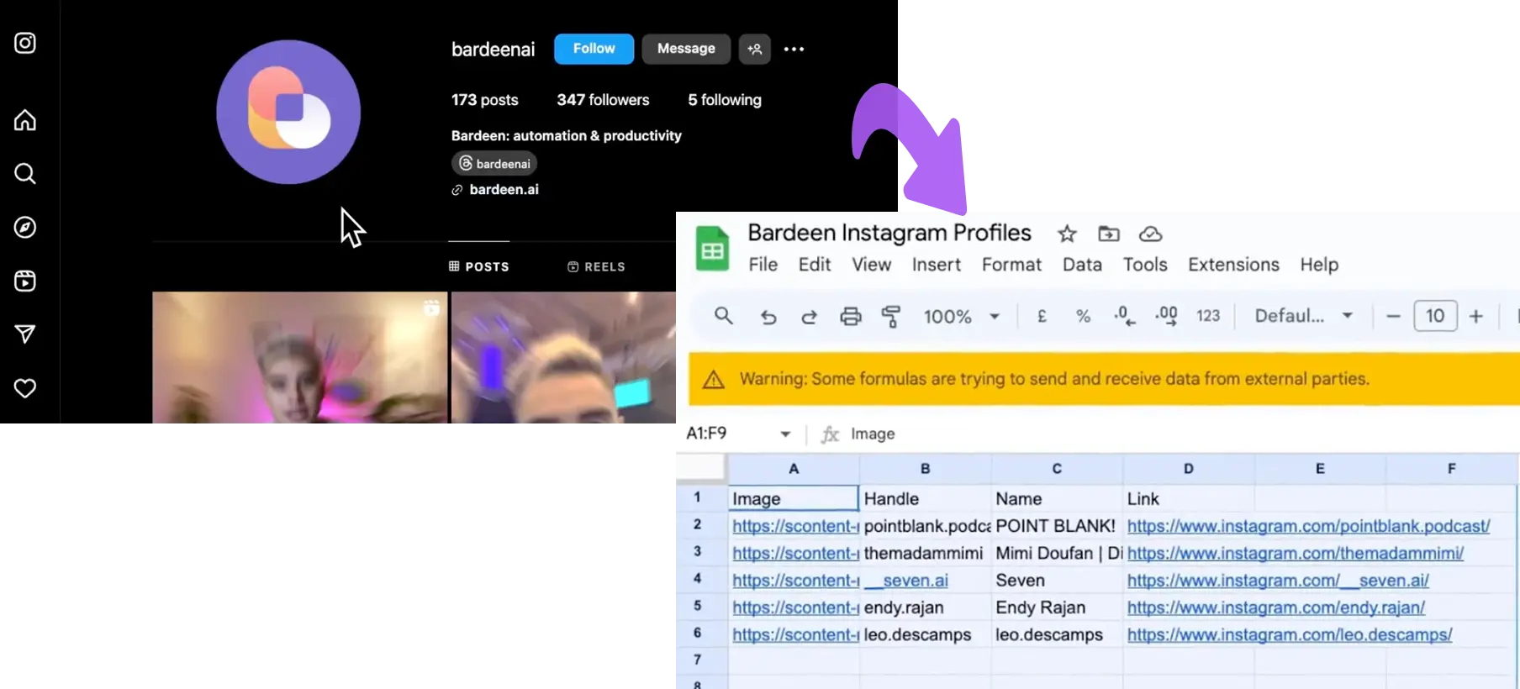Decrease font size minus button
1520x689 pixels.
point(1393,317)
